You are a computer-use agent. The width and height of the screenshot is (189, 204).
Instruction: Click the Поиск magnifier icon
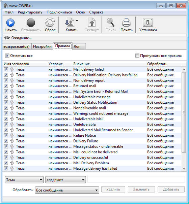[111, 23]
